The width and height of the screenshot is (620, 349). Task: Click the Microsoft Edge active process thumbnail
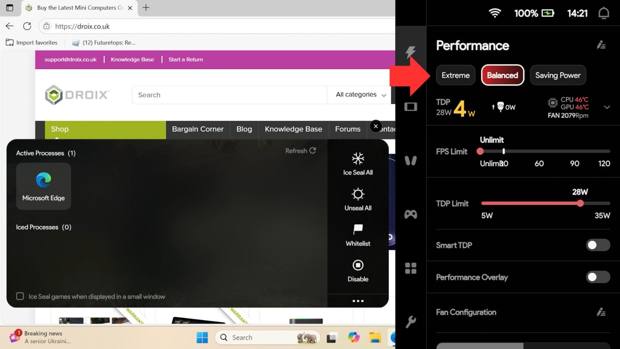[x=43, y=186]
